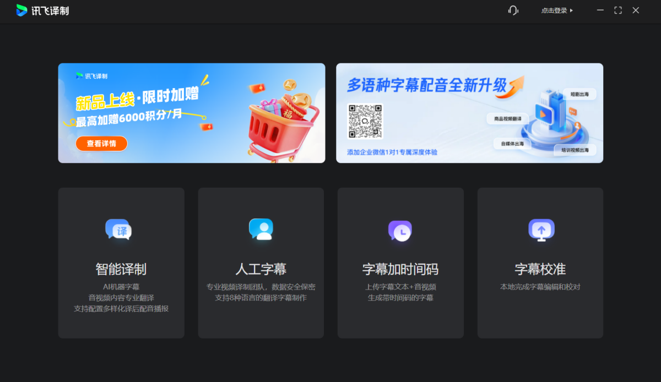This screenshot has width=661, height=382.
Task: Click description AI机器字幕
Action: click(121, 287)
